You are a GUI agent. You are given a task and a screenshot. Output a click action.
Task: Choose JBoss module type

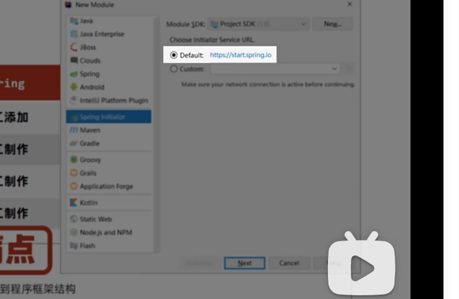click(109, 47)
